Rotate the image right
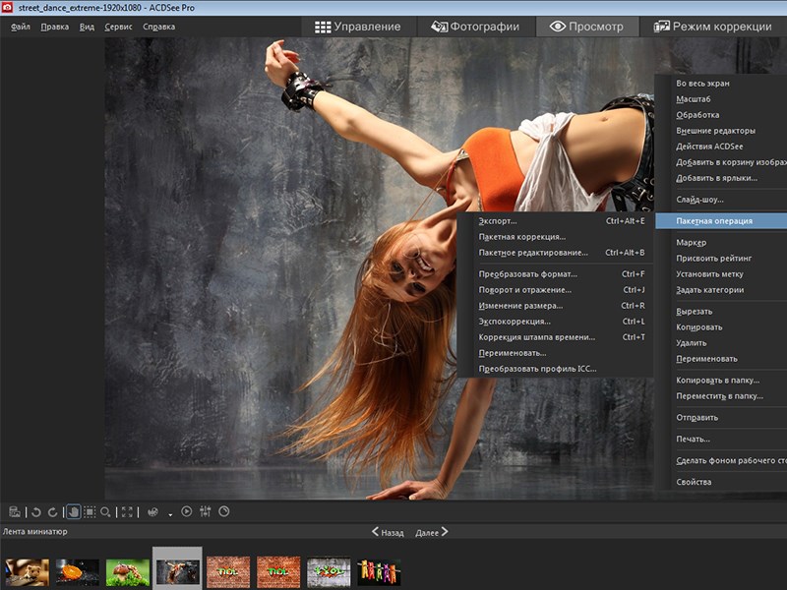Image resolution: width=787 pixels, height=590 pixels. tap(52, 511)
